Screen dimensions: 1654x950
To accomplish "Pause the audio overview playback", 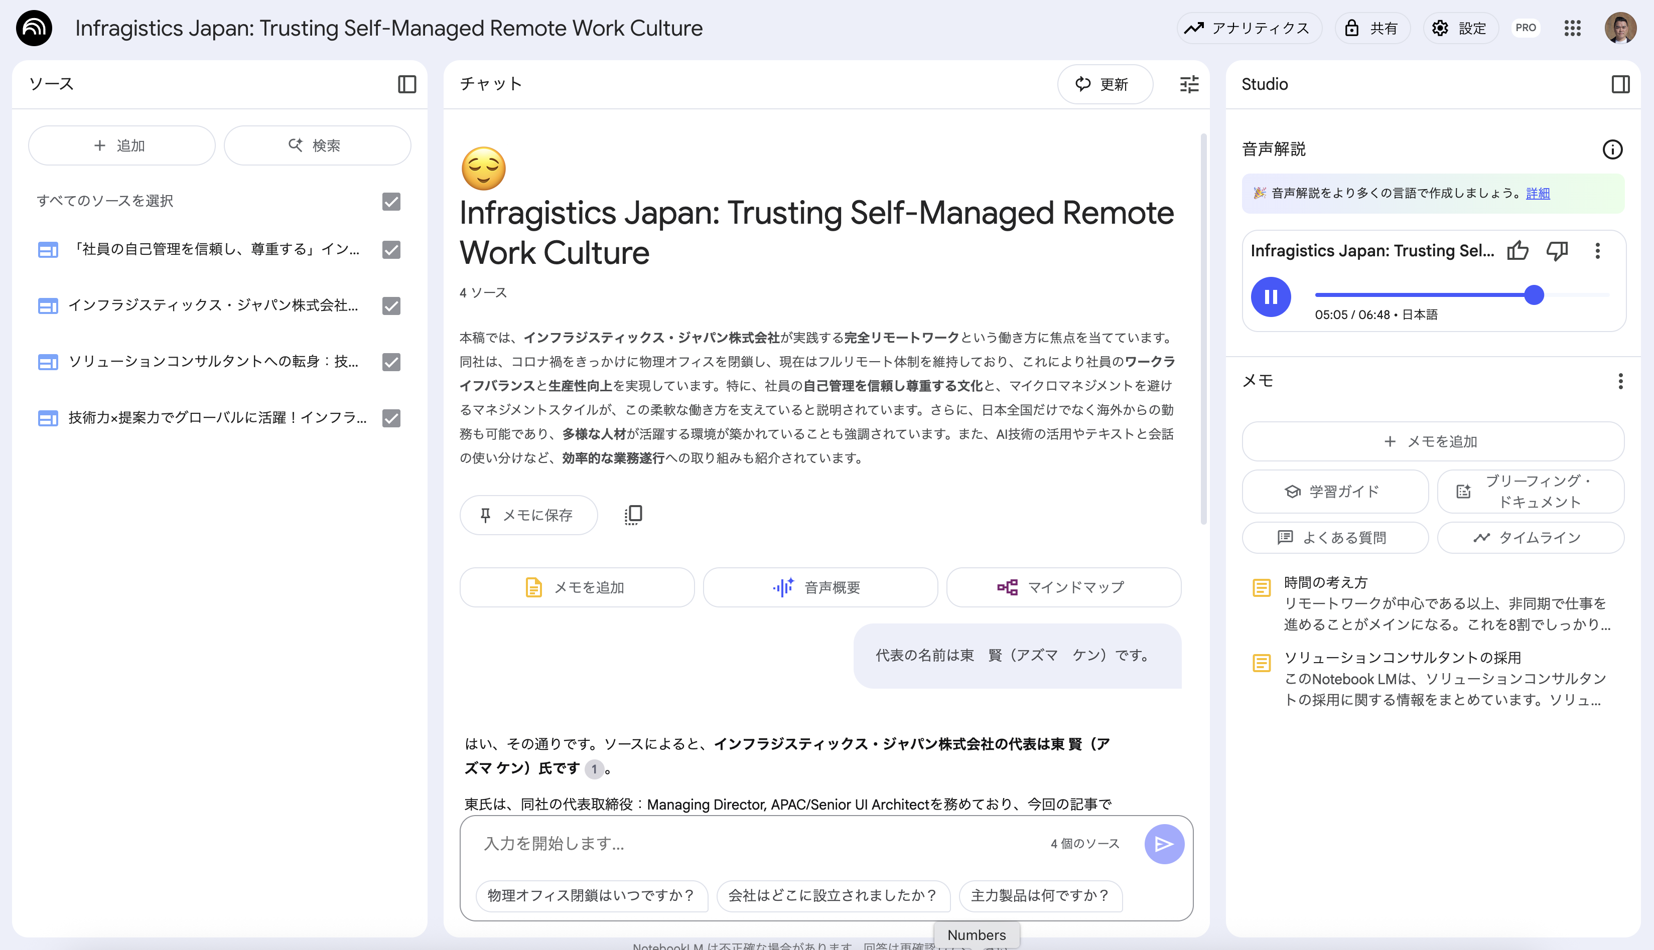I will click(1270, 296).
